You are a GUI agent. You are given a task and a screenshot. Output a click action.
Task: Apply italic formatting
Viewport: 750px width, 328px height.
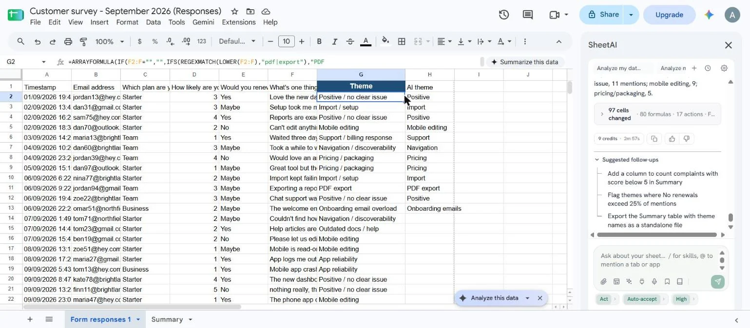[x=334, y=41]
